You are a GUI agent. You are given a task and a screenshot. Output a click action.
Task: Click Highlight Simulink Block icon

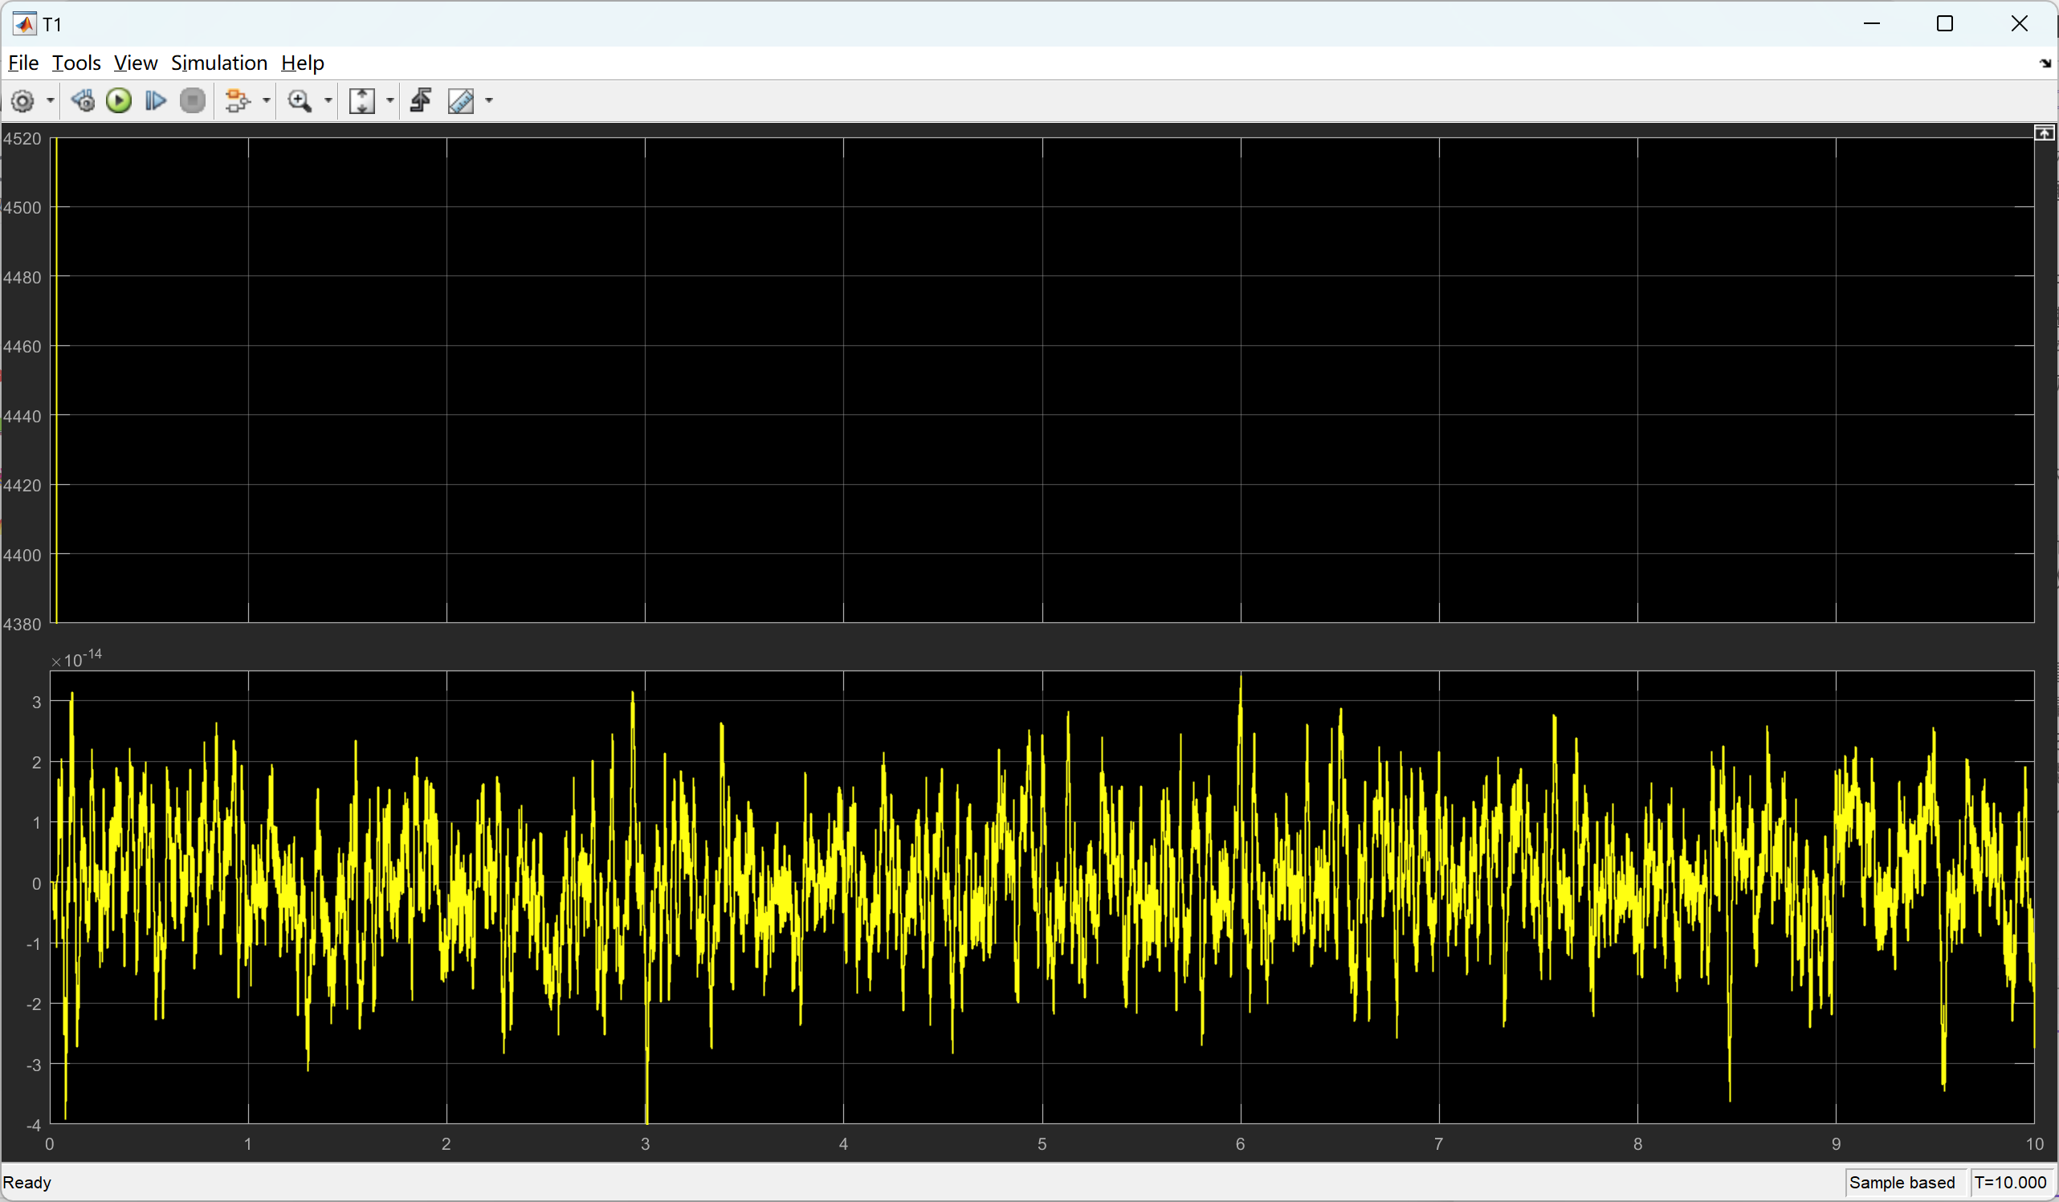pyautogui.click(x=237, y=101)
